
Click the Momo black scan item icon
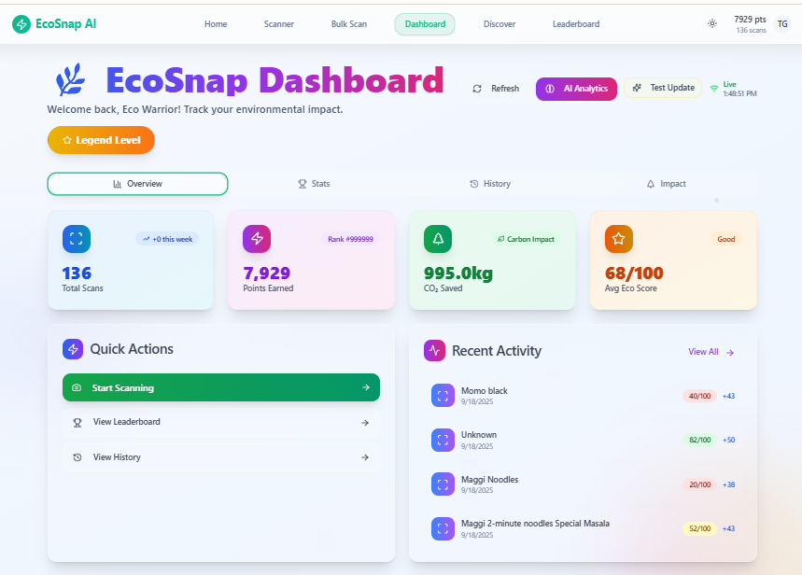443,395
